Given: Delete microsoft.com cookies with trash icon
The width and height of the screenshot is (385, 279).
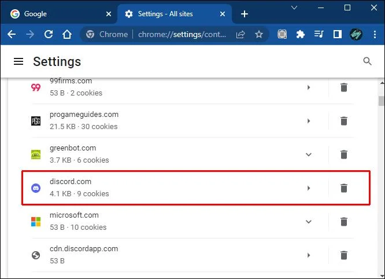Looking at the screenshot, I should tap(344, 222).
